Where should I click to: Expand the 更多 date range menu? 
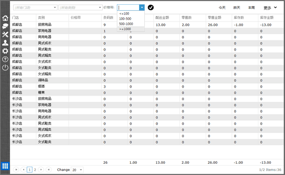click(270, 7)
